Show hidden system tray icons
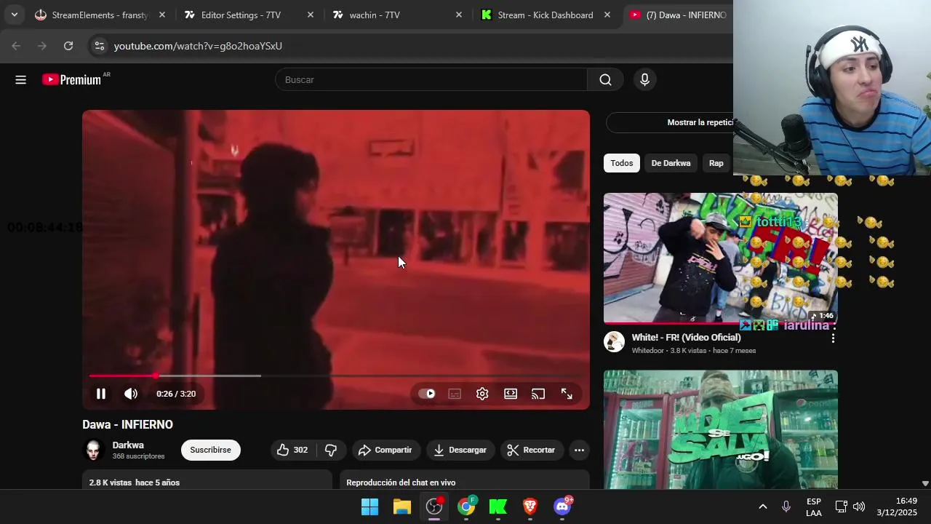The image size is (931, 524). (762, 507)
